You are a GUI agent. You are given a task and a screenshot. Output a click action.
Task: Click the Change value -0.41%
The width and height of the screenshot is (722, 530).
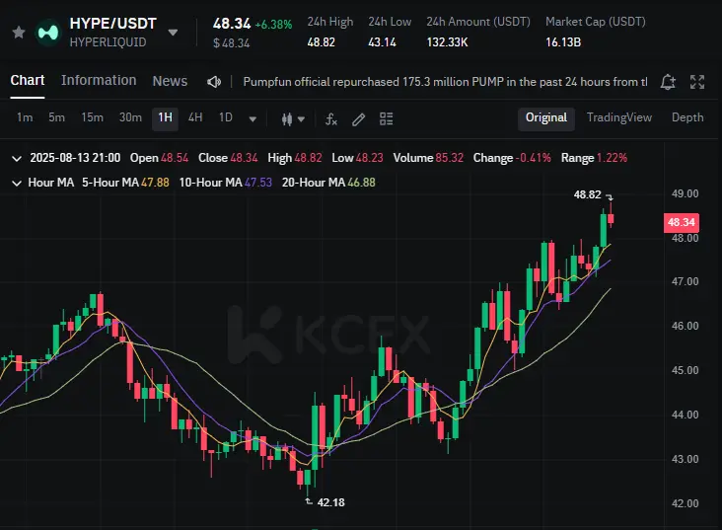click(534, 158)
